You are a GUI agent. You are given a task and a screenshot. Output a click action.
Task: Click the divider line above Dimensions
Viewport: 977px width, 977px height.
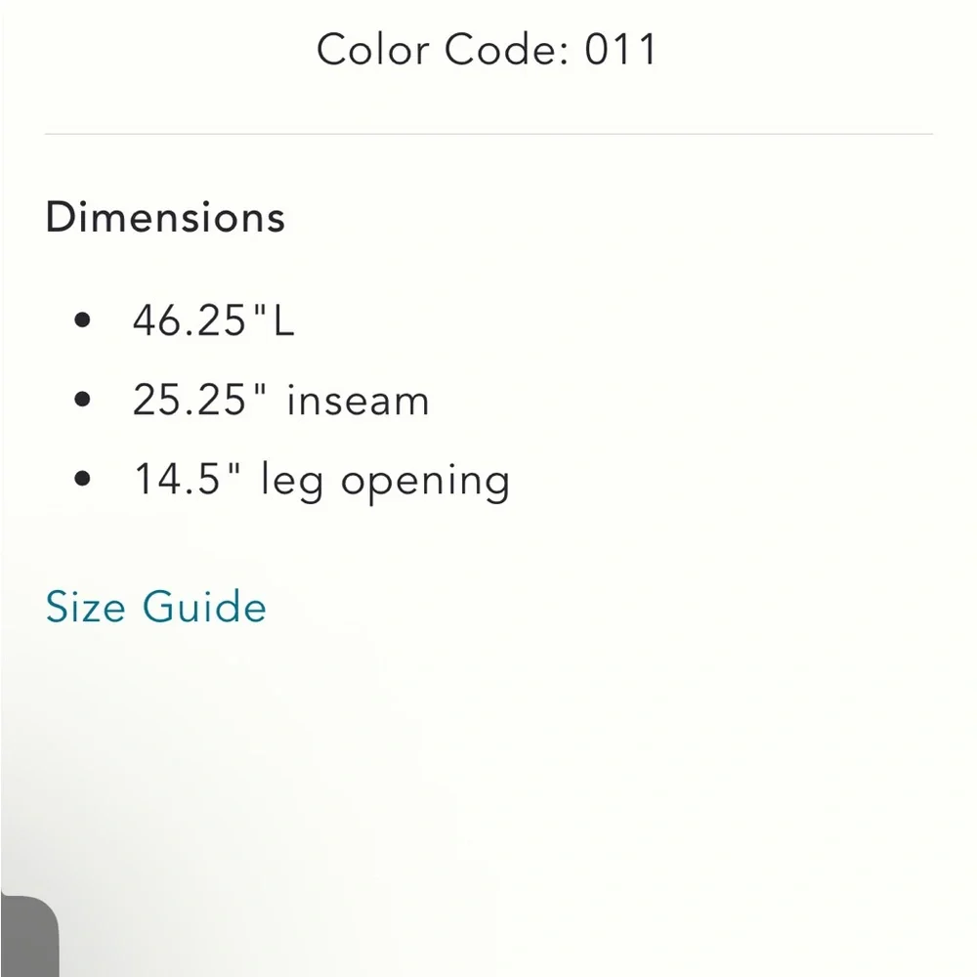tap(488, 133)
